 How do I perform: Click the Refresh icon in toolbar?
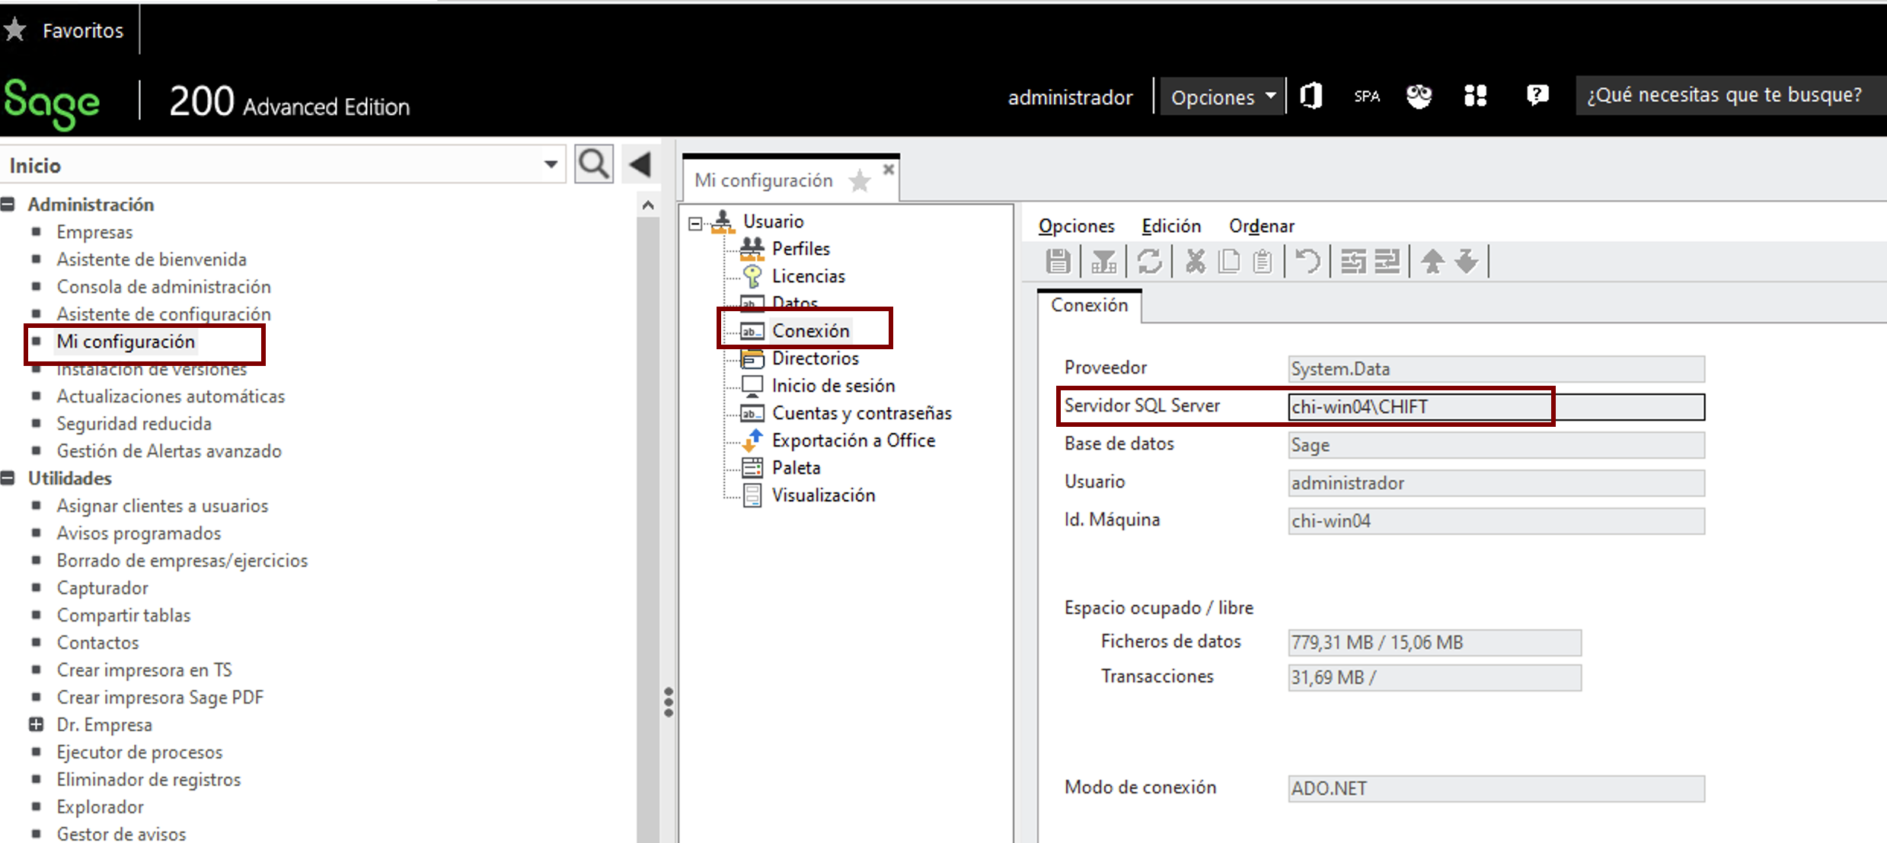1150,262
